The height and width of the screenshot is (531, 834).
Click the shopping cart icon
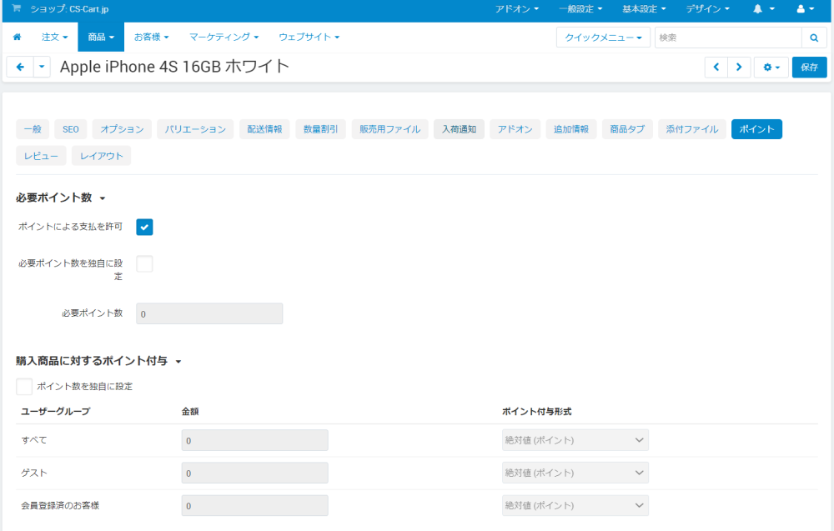(17, 8)
